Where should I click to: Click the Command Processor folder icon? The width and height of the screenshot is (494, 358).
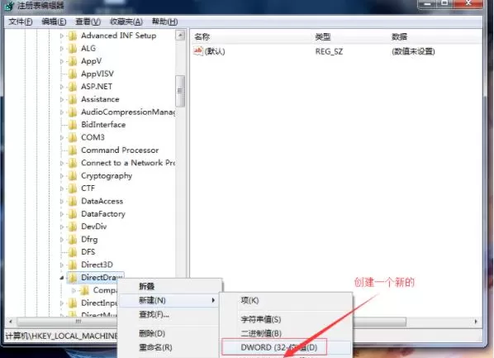point(73,150)
